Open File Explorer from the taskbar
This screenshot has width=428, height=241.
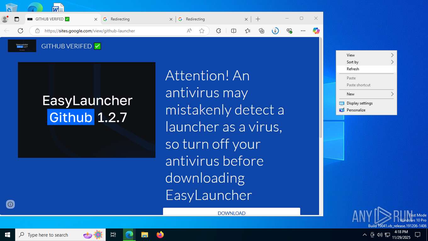[144, 235]
